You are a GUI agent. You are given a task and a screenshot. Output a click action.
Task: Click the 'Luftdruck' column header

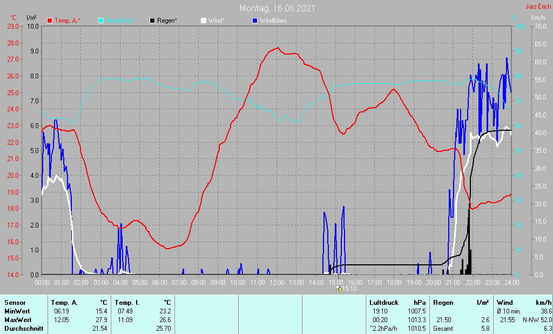pos(384,303)
